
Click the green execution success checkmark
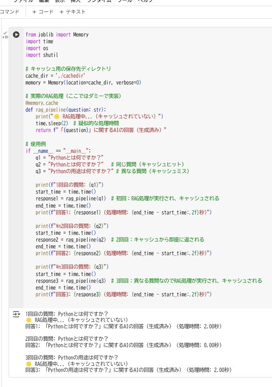(5, 33)
